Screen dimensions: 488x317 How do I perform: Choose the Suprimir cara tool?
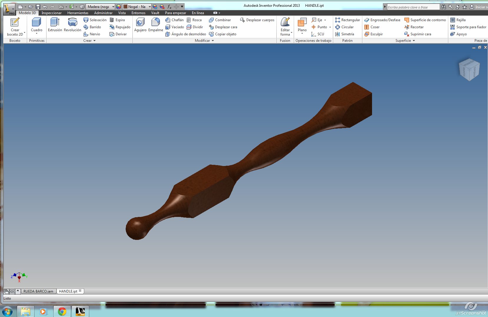pos(418,34)
